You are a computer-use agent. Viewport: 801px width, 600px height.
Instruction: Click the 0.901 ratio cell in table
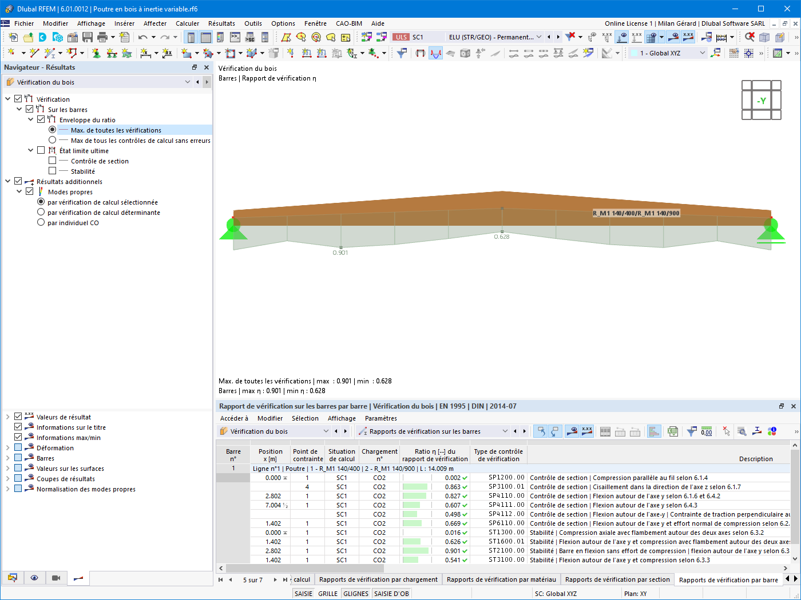coord(435,551)
